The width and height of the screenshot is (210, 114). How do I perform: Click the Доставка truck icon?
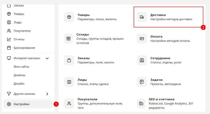pos(142,17)
